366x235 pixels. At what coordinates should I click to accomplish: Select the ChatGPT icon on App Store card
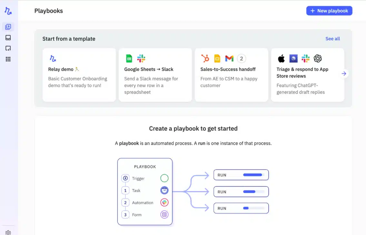317,58
